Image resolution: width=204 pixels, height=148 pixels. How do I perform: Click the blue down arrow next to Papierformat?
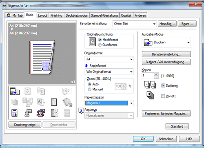(86, 66)
